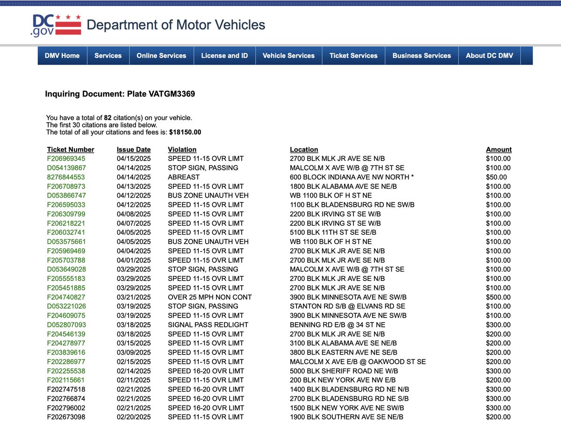Click 200 BLK NEW YORK AVE NW E/B
The image size is (561, 443).
pos(343,380)
